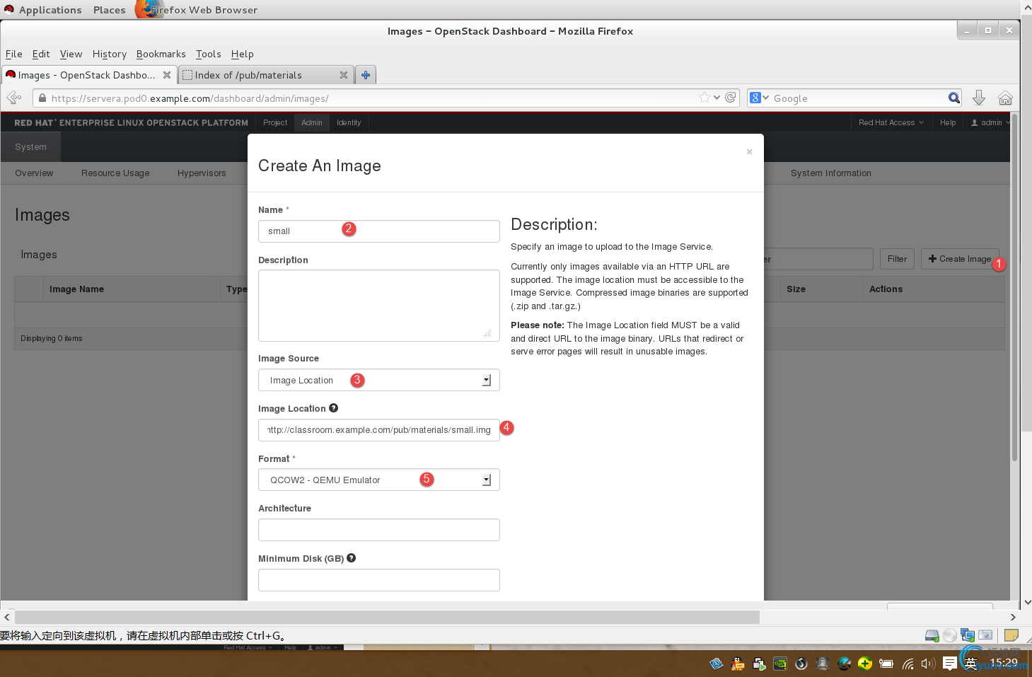This screenshot has height=677, width=1032.
Task: Select the Identity dashboard tab
Action: [349, 122]
